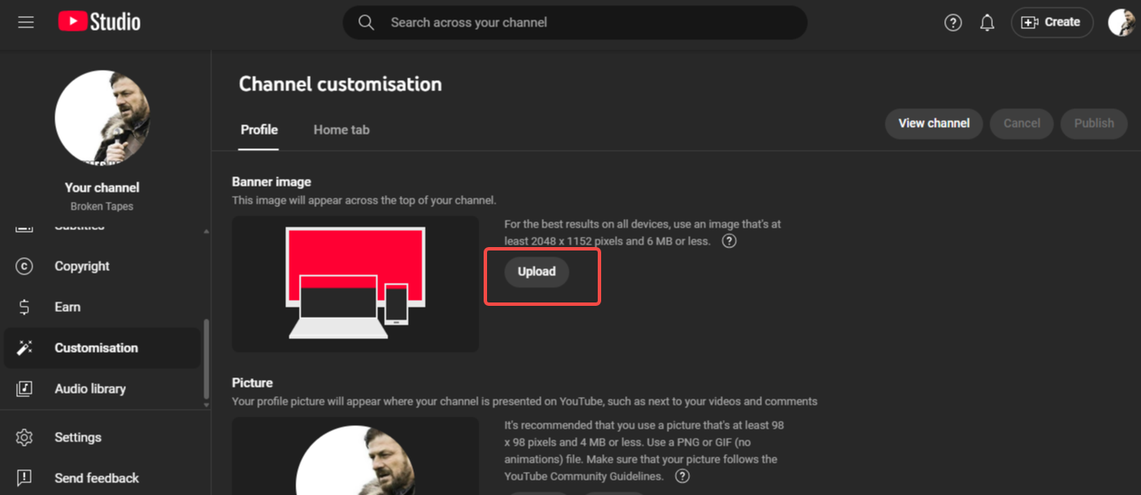Open the Audio library icon
This screenshot has height=495, width=1141.
[x=23, y=389]
